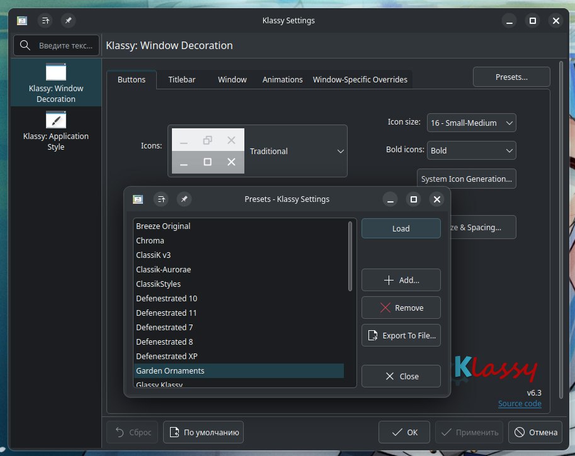Click the plus Add preset button
Screen dimensions: 575x456
coord(401,280)
